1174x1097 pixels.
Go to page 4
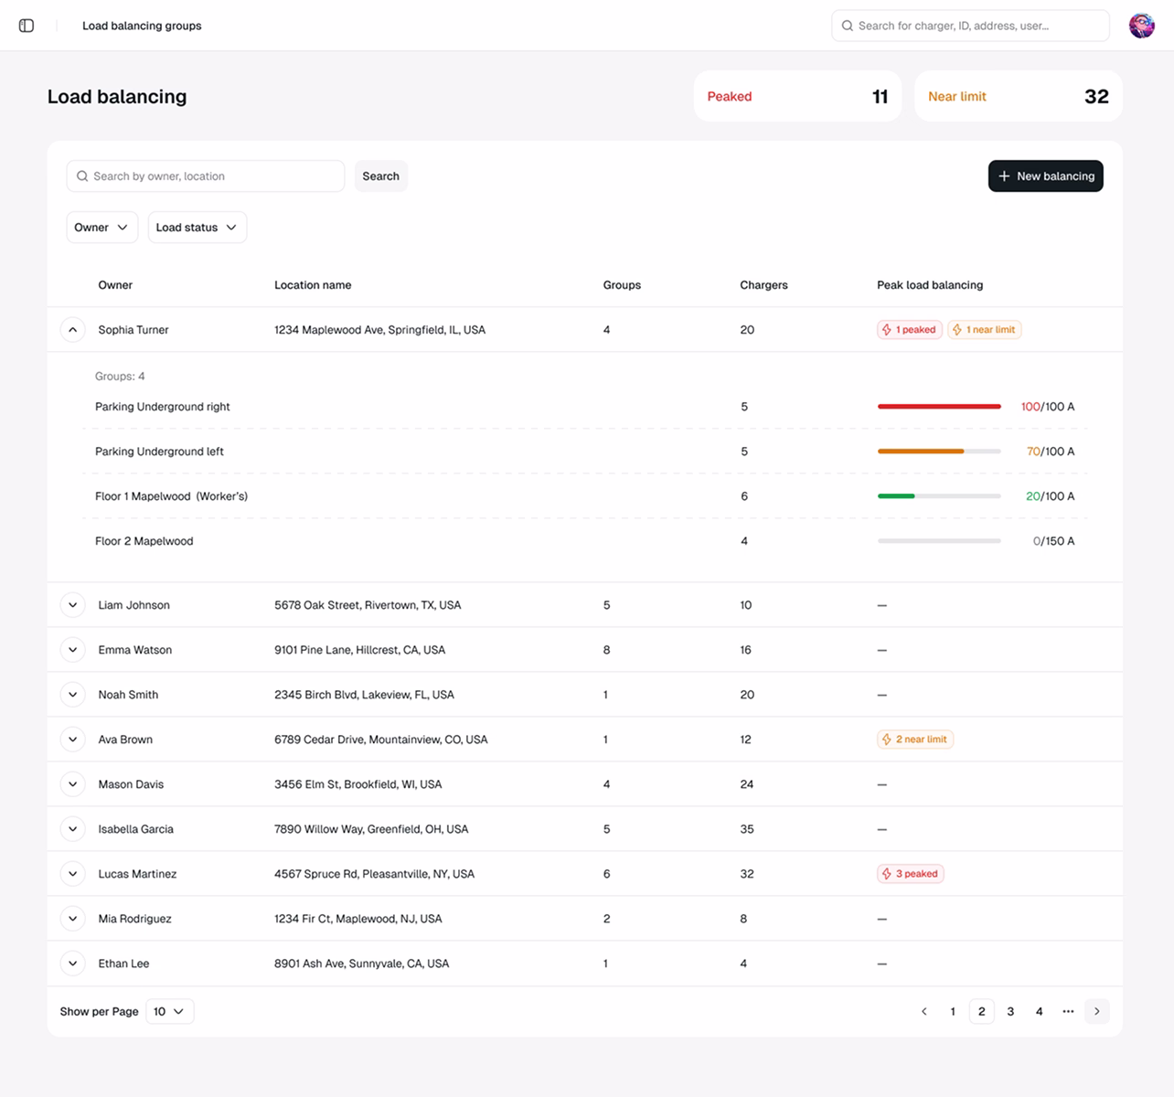point(1039,1011)
